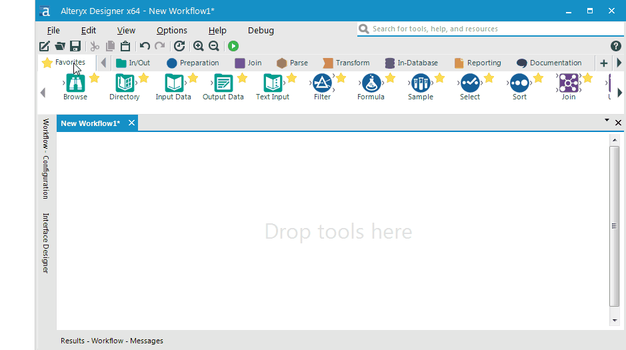Select the Join tool in the favorites palette
Screen dimensions: 626x350
(569, 87)
